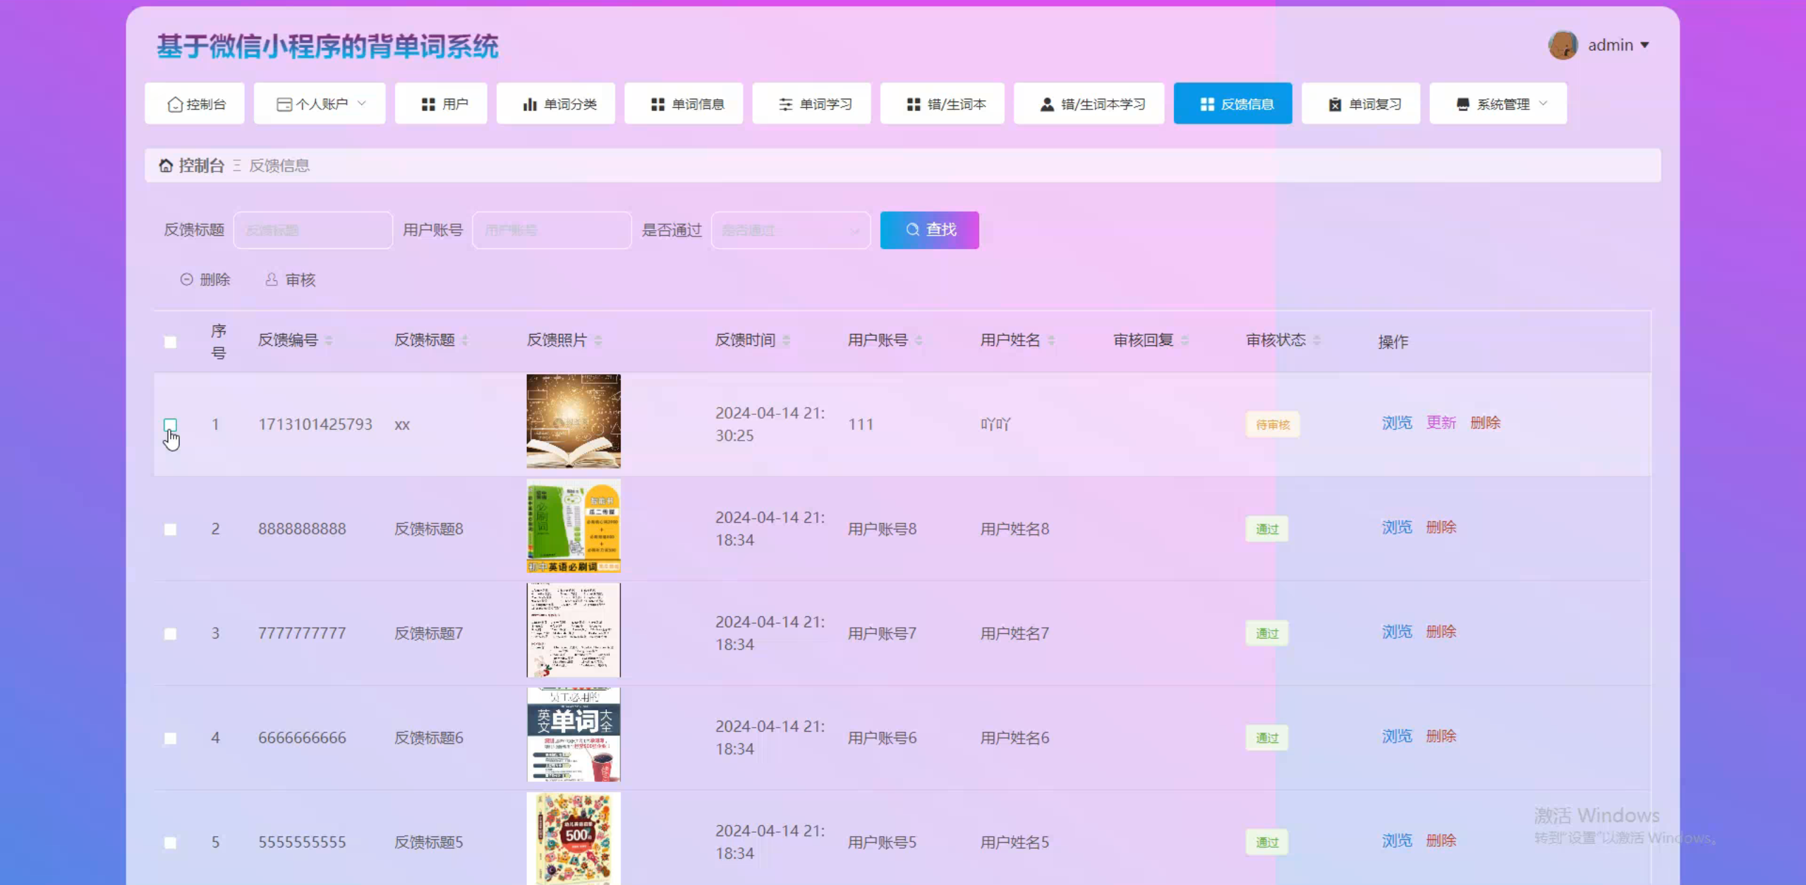This screenshot has width=1806, height=885.
Task: Toggle select-all checkbox in table header
Action: [170, 342]
